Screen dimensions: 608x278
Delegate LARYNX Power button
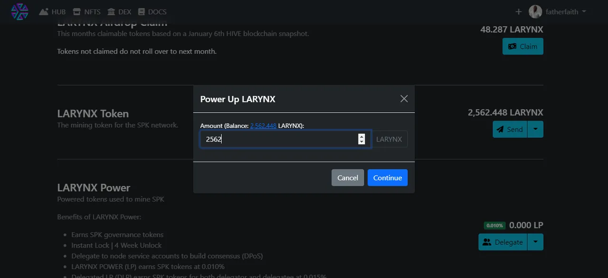(503, 242)
